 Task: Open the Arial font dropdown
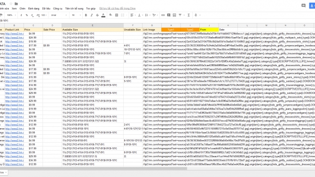pos(59,15)
